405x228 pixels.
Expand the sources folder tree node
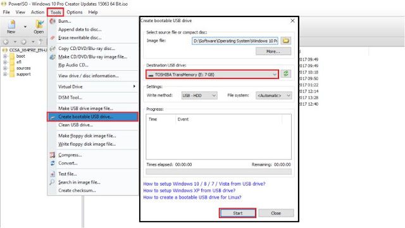[x=5, y=68]
